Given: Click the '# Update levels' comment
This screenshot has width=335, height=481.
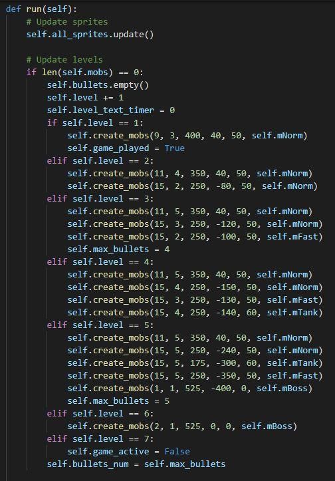Looking at the screenshot, I should (x=64, y=59).
